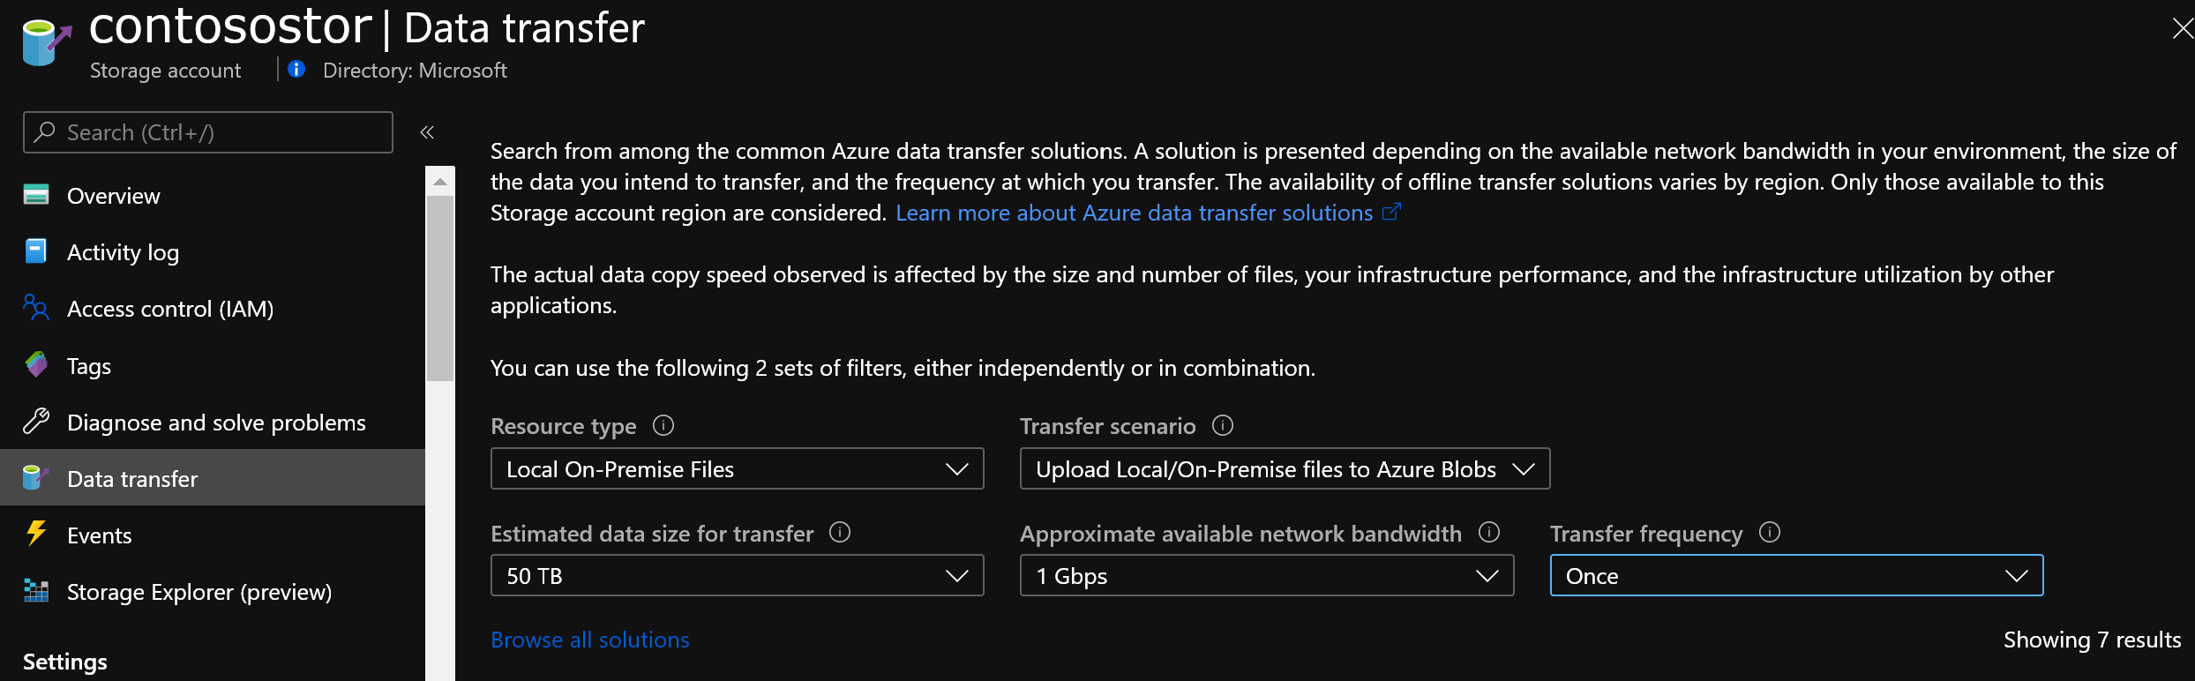Click the Diagnose and solve problems wrench icon

click(x=34, y=422)
